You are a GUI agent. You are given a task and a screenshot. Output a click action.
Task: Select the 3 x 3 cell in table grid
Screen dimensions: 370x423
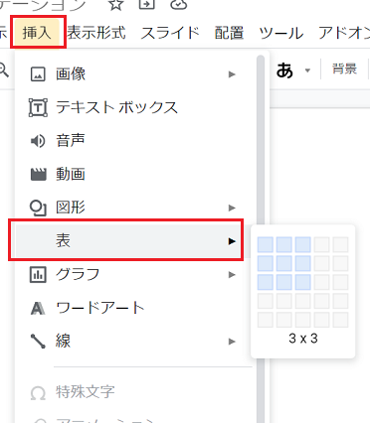pyautogui.click(x=303, y=282)
